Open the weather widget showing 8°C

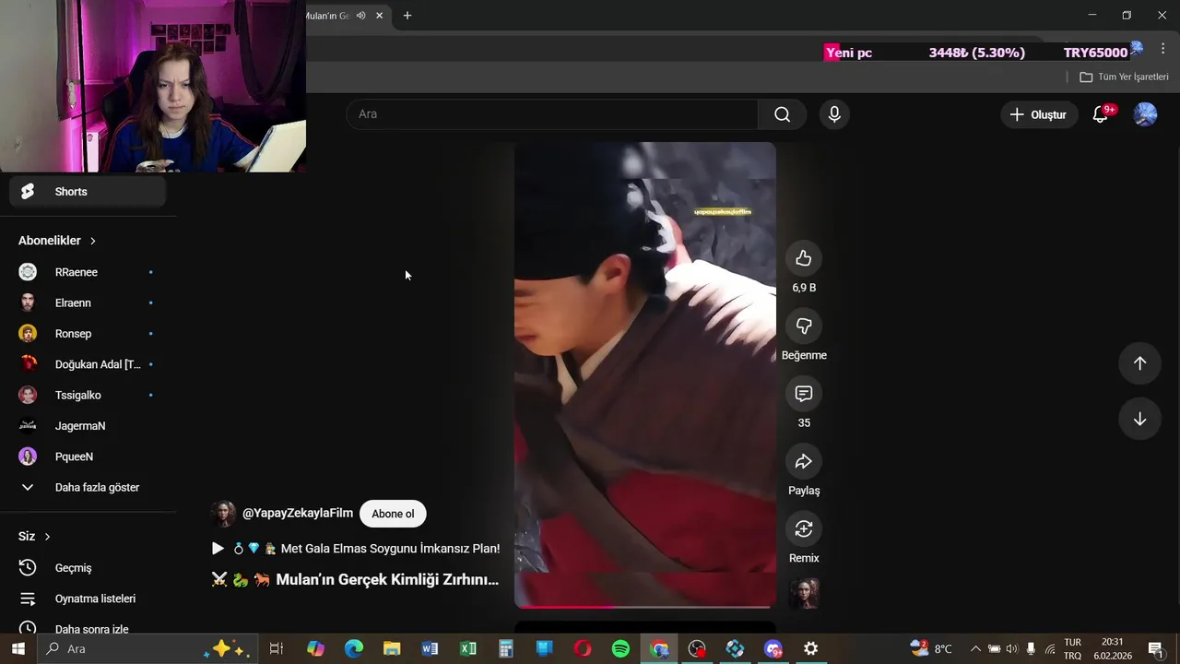coord(931,649)
